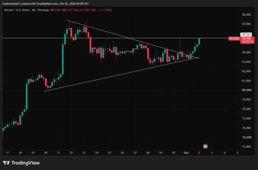Click the 87,000 price axis label
Viewport: 258px width, 170px height.
pyautogui.click(x=246, y=24)
